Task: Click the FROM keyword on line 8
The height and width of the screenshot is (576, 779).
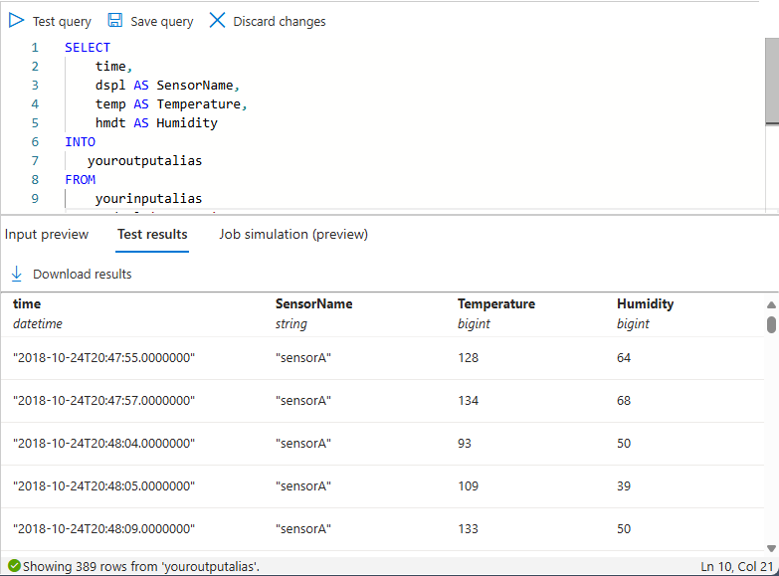Action: click(80, 179)
